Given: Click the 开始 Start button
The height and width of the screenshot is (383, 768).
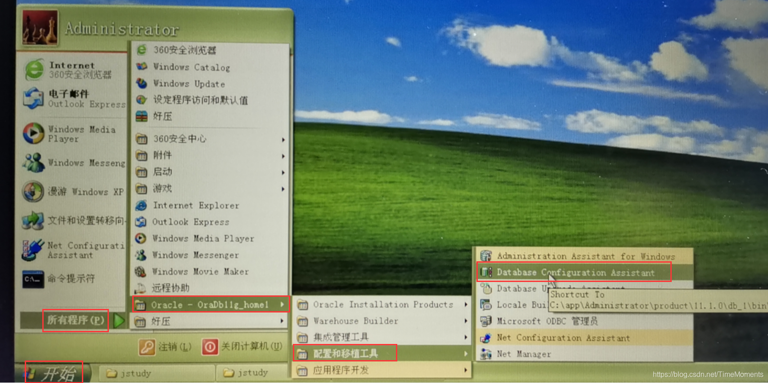Looking at the screenshot, I should point(53,373).
